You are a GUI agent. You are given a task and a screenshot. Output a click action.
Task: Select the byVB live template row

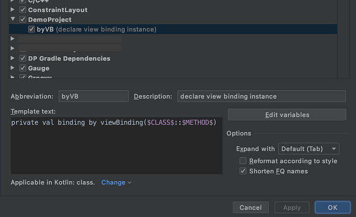point(97,30)
